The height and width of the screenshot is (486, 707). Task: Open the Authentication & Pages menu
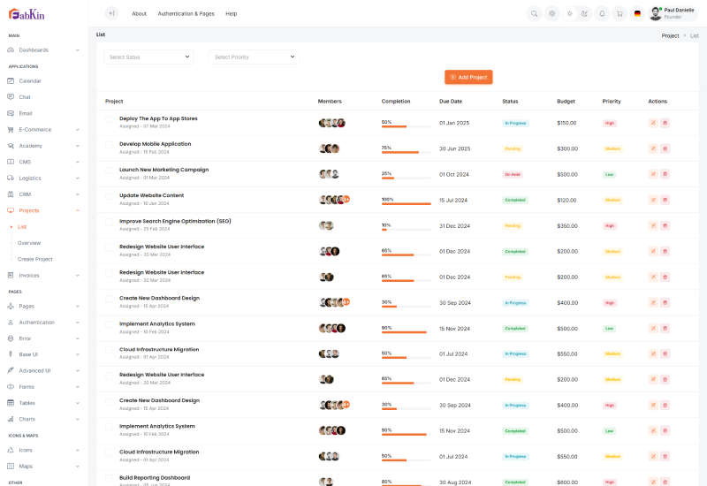[x=186, y=13]
